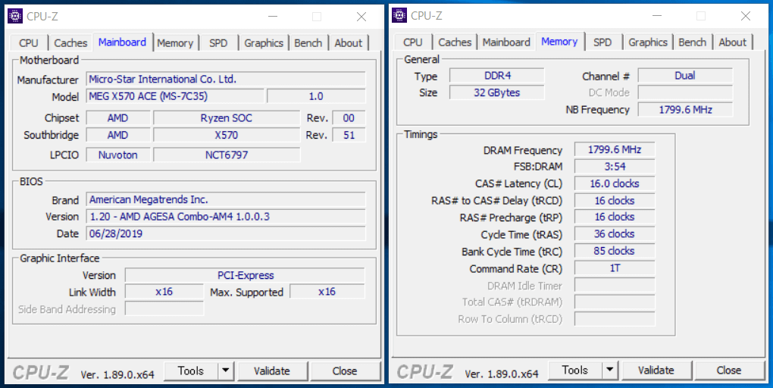Open Bench tab in right CPU-Z window
This screenshot has width=773, height=388.
pyautogui.click(x=692, y=42)
